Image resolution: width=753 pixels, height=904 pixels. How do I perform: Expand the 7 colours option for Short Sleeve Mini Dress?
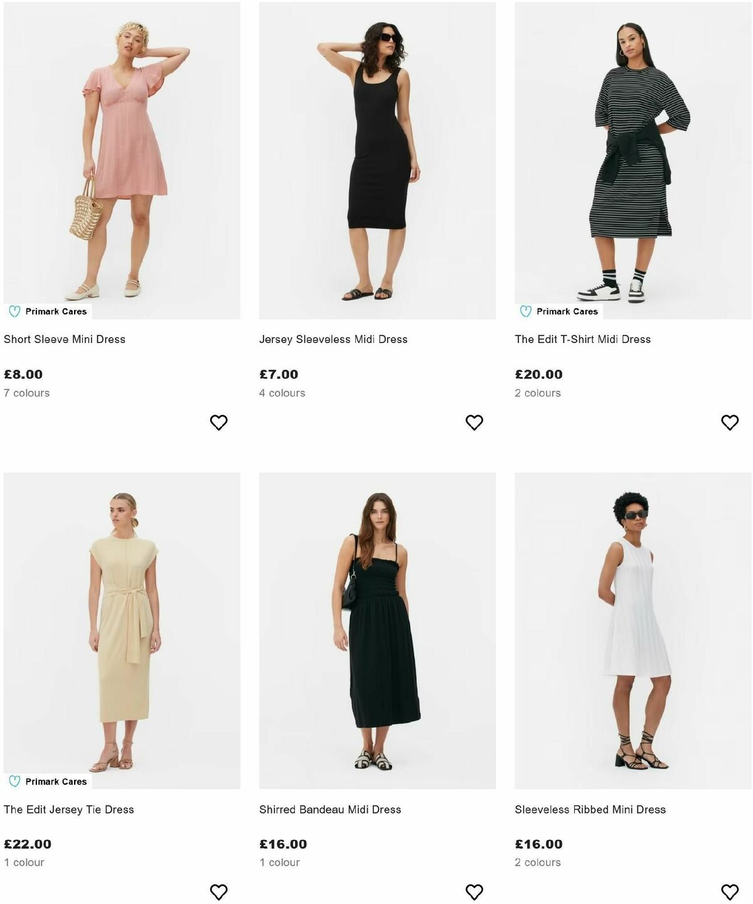[27, 393]
